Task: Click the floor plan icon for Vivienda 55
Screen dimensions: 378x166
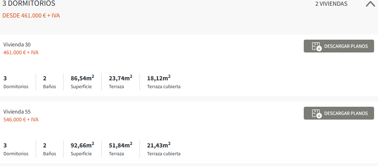Action: tap(317, 114)
